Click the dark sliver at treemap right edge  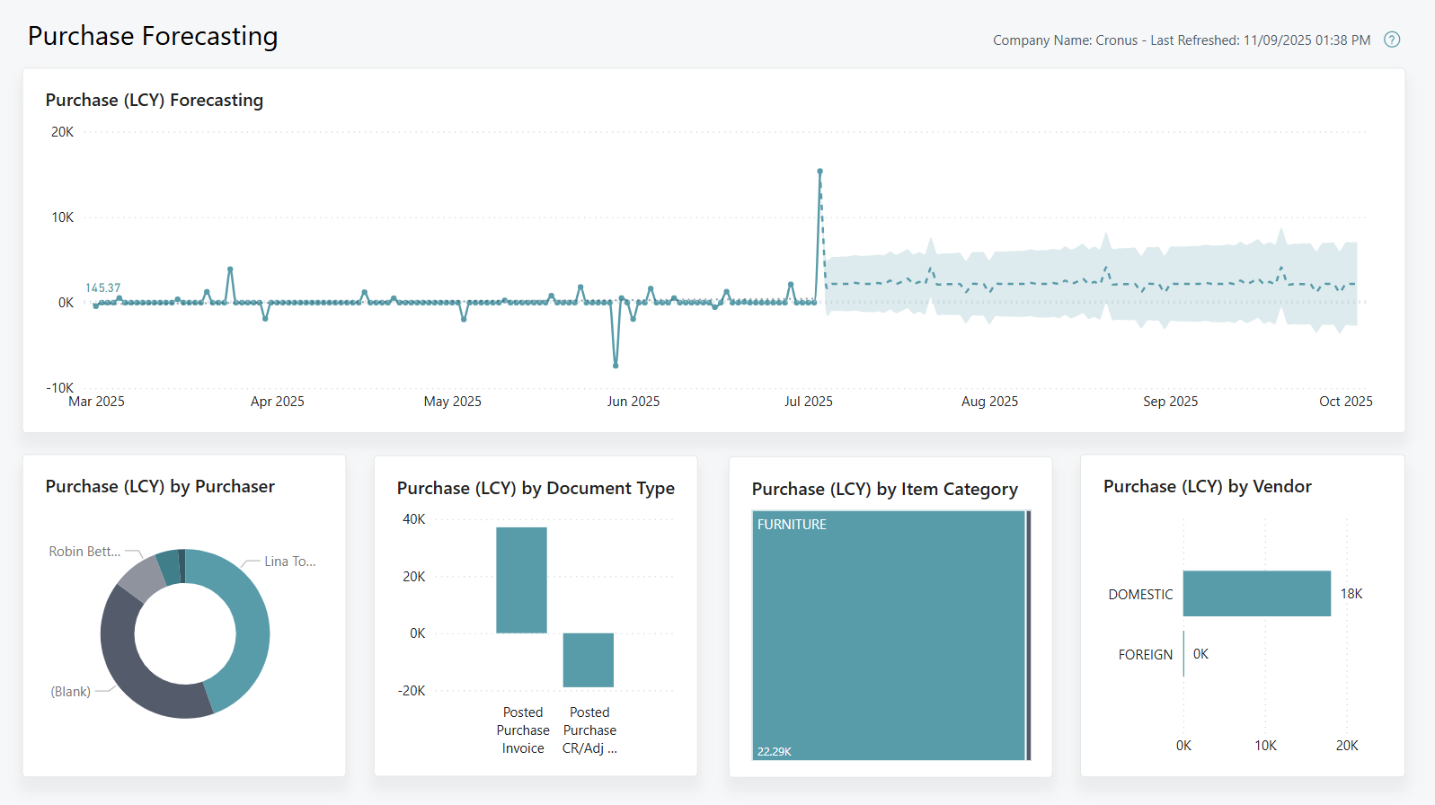click(1028, 634)
